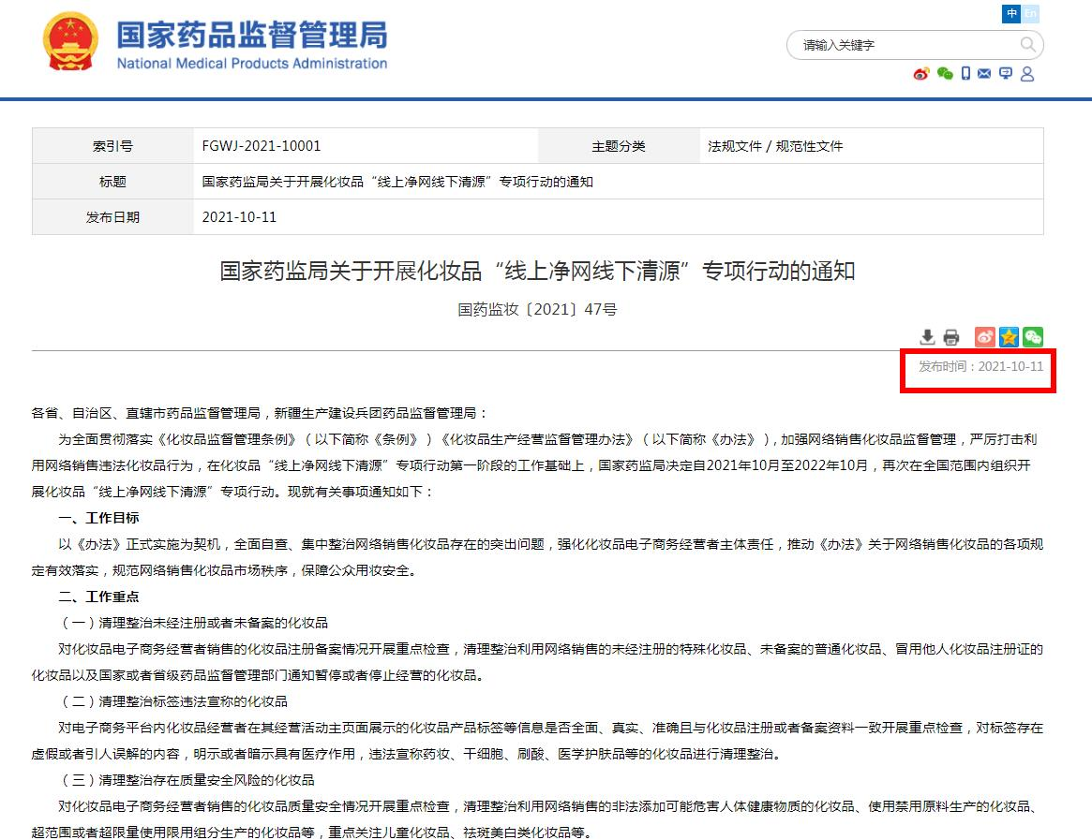Print the notice with the printer icon
Screen dimensions: 1092x840
coord(950,337)
